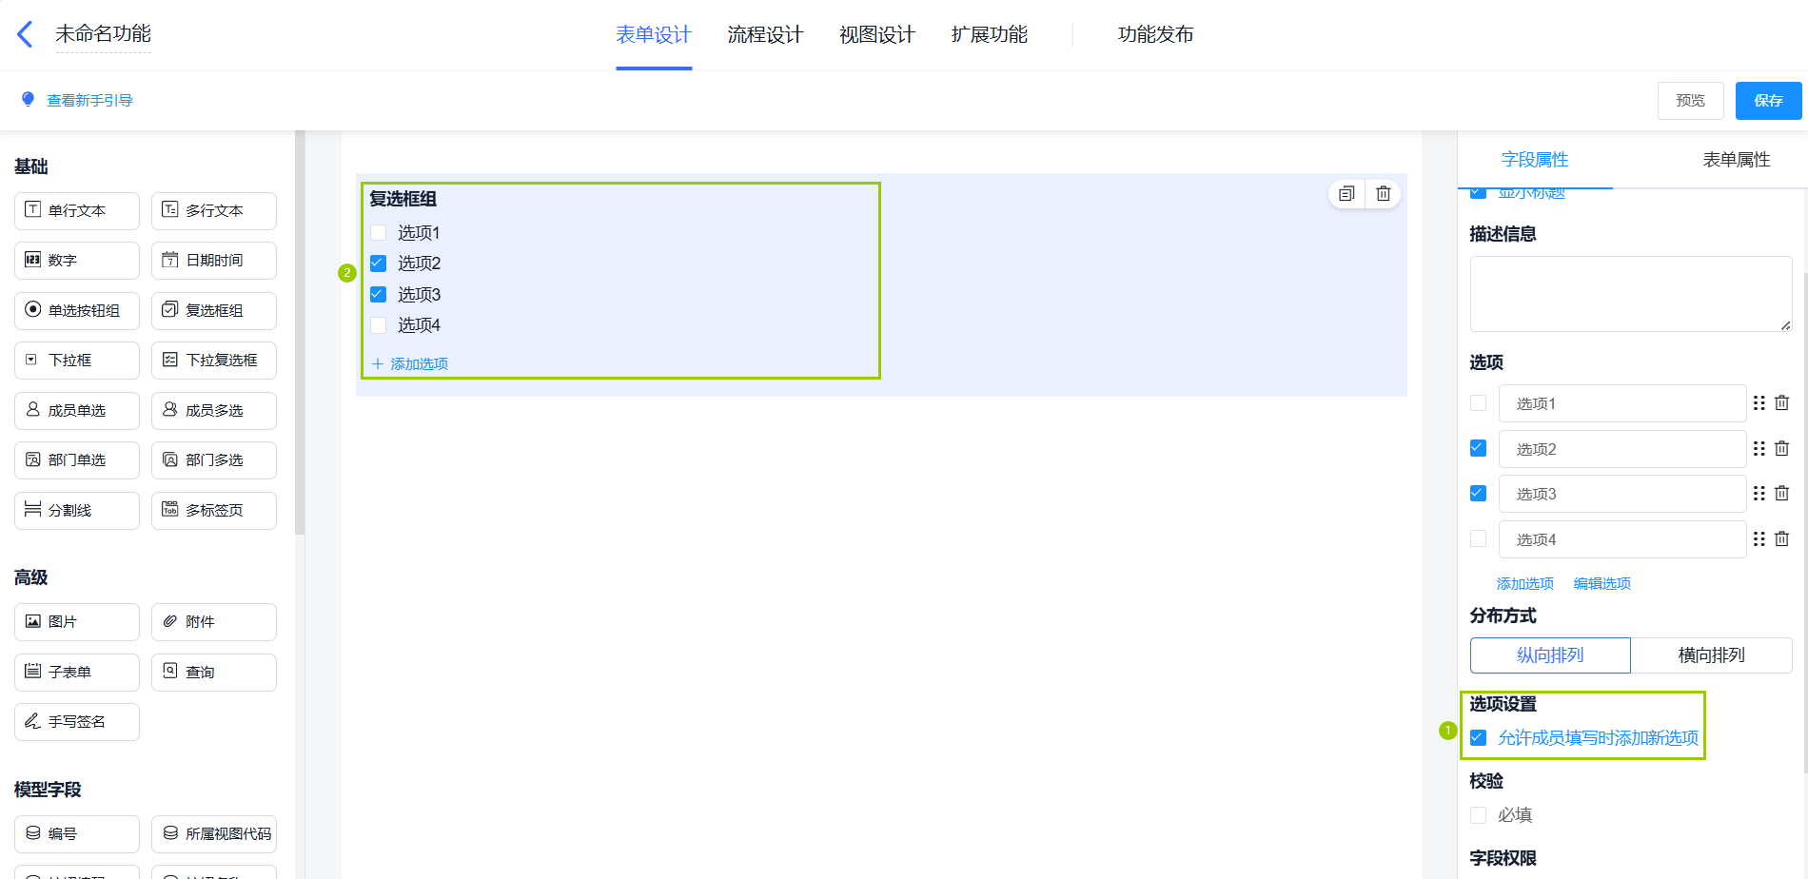
Task: Set 选项1 default checked in properties
Action: pos(1479,403)
